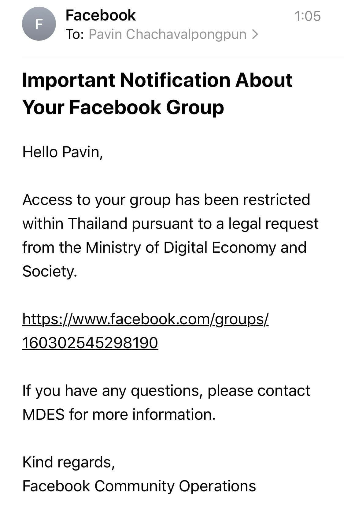Click the 1:05 timestamp

click(x=307, y=16)
